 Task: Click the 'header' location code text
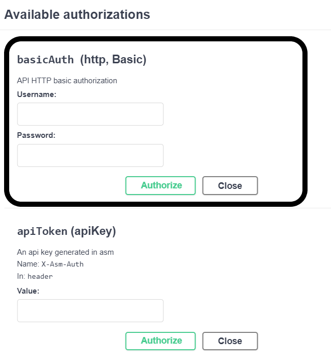40,277
